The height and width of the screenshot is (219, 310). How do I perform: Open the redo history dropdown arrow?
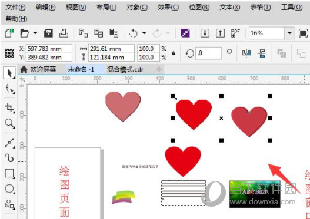[x=168, y=33]
